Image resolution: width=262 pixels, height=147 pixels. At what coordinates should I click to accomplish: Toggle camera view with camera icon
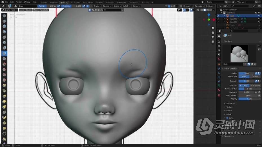click(213, 37)
